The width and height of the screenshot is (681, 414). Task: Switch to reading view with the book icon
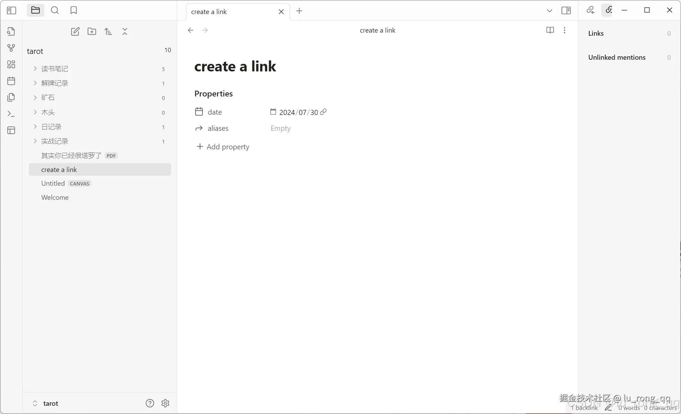[x=550, y=30]
